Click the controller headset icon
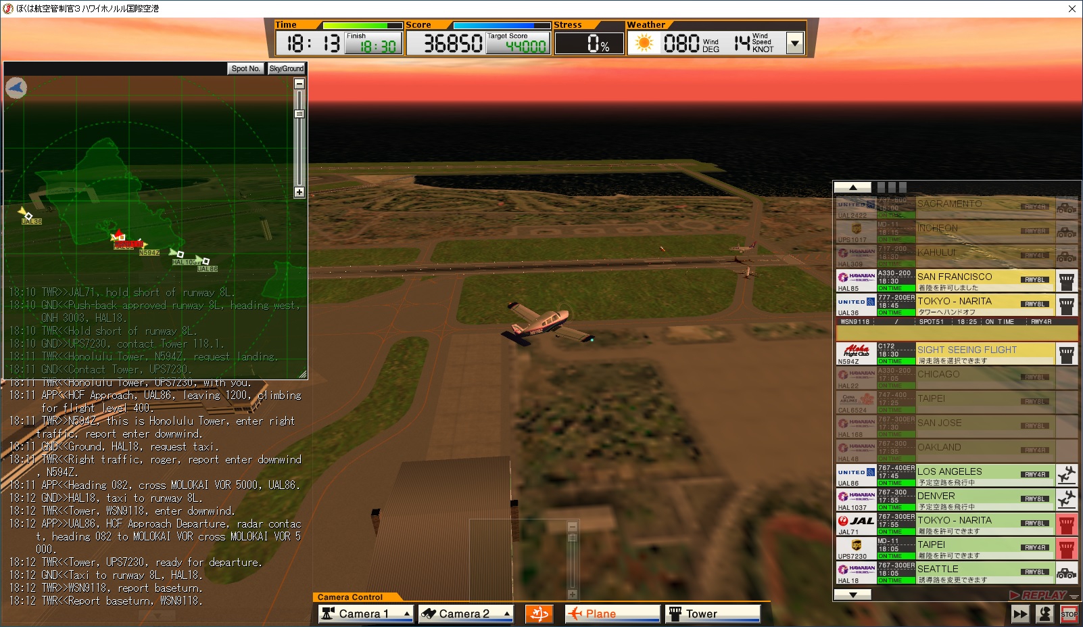This screenshot has width=1083, height=627. 1045,614
